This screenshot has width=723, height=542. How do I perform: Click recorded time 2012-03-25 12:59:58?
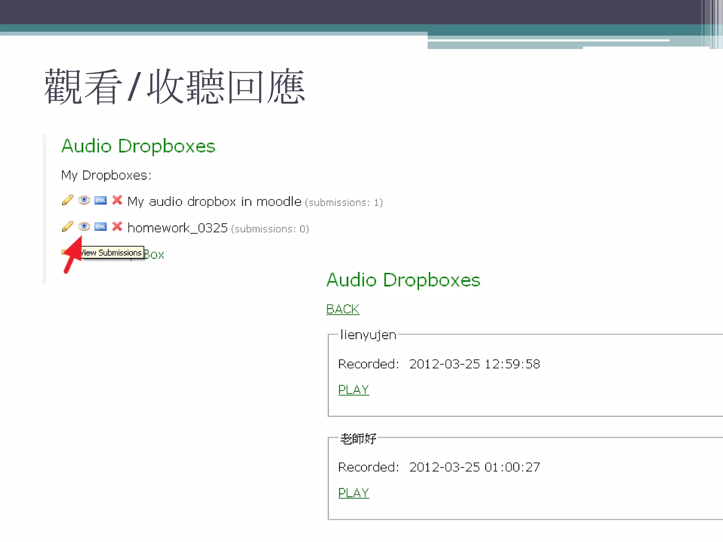point(474,364)
